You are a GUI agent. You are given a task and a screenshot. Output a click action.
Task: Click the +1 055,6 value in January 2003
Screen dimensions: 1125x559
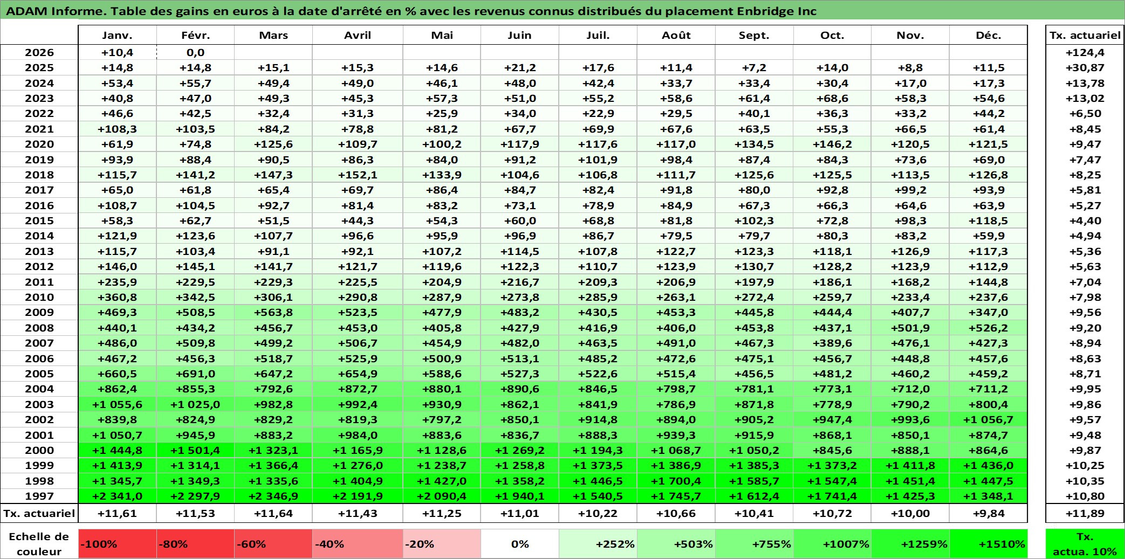tap(117, 404)
